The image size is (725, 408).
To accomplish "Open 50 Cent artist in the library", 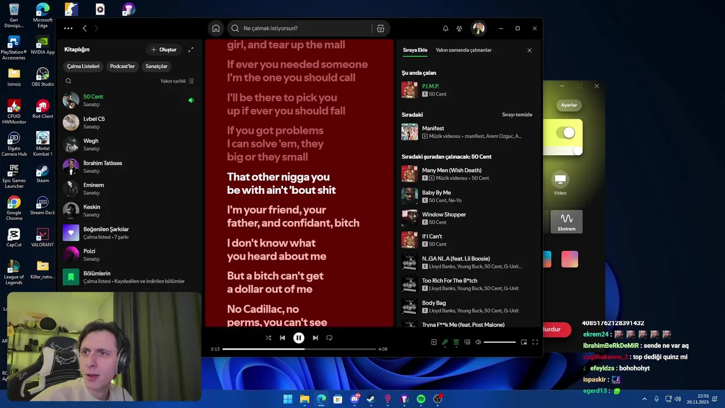I will (x=129, y=100).
